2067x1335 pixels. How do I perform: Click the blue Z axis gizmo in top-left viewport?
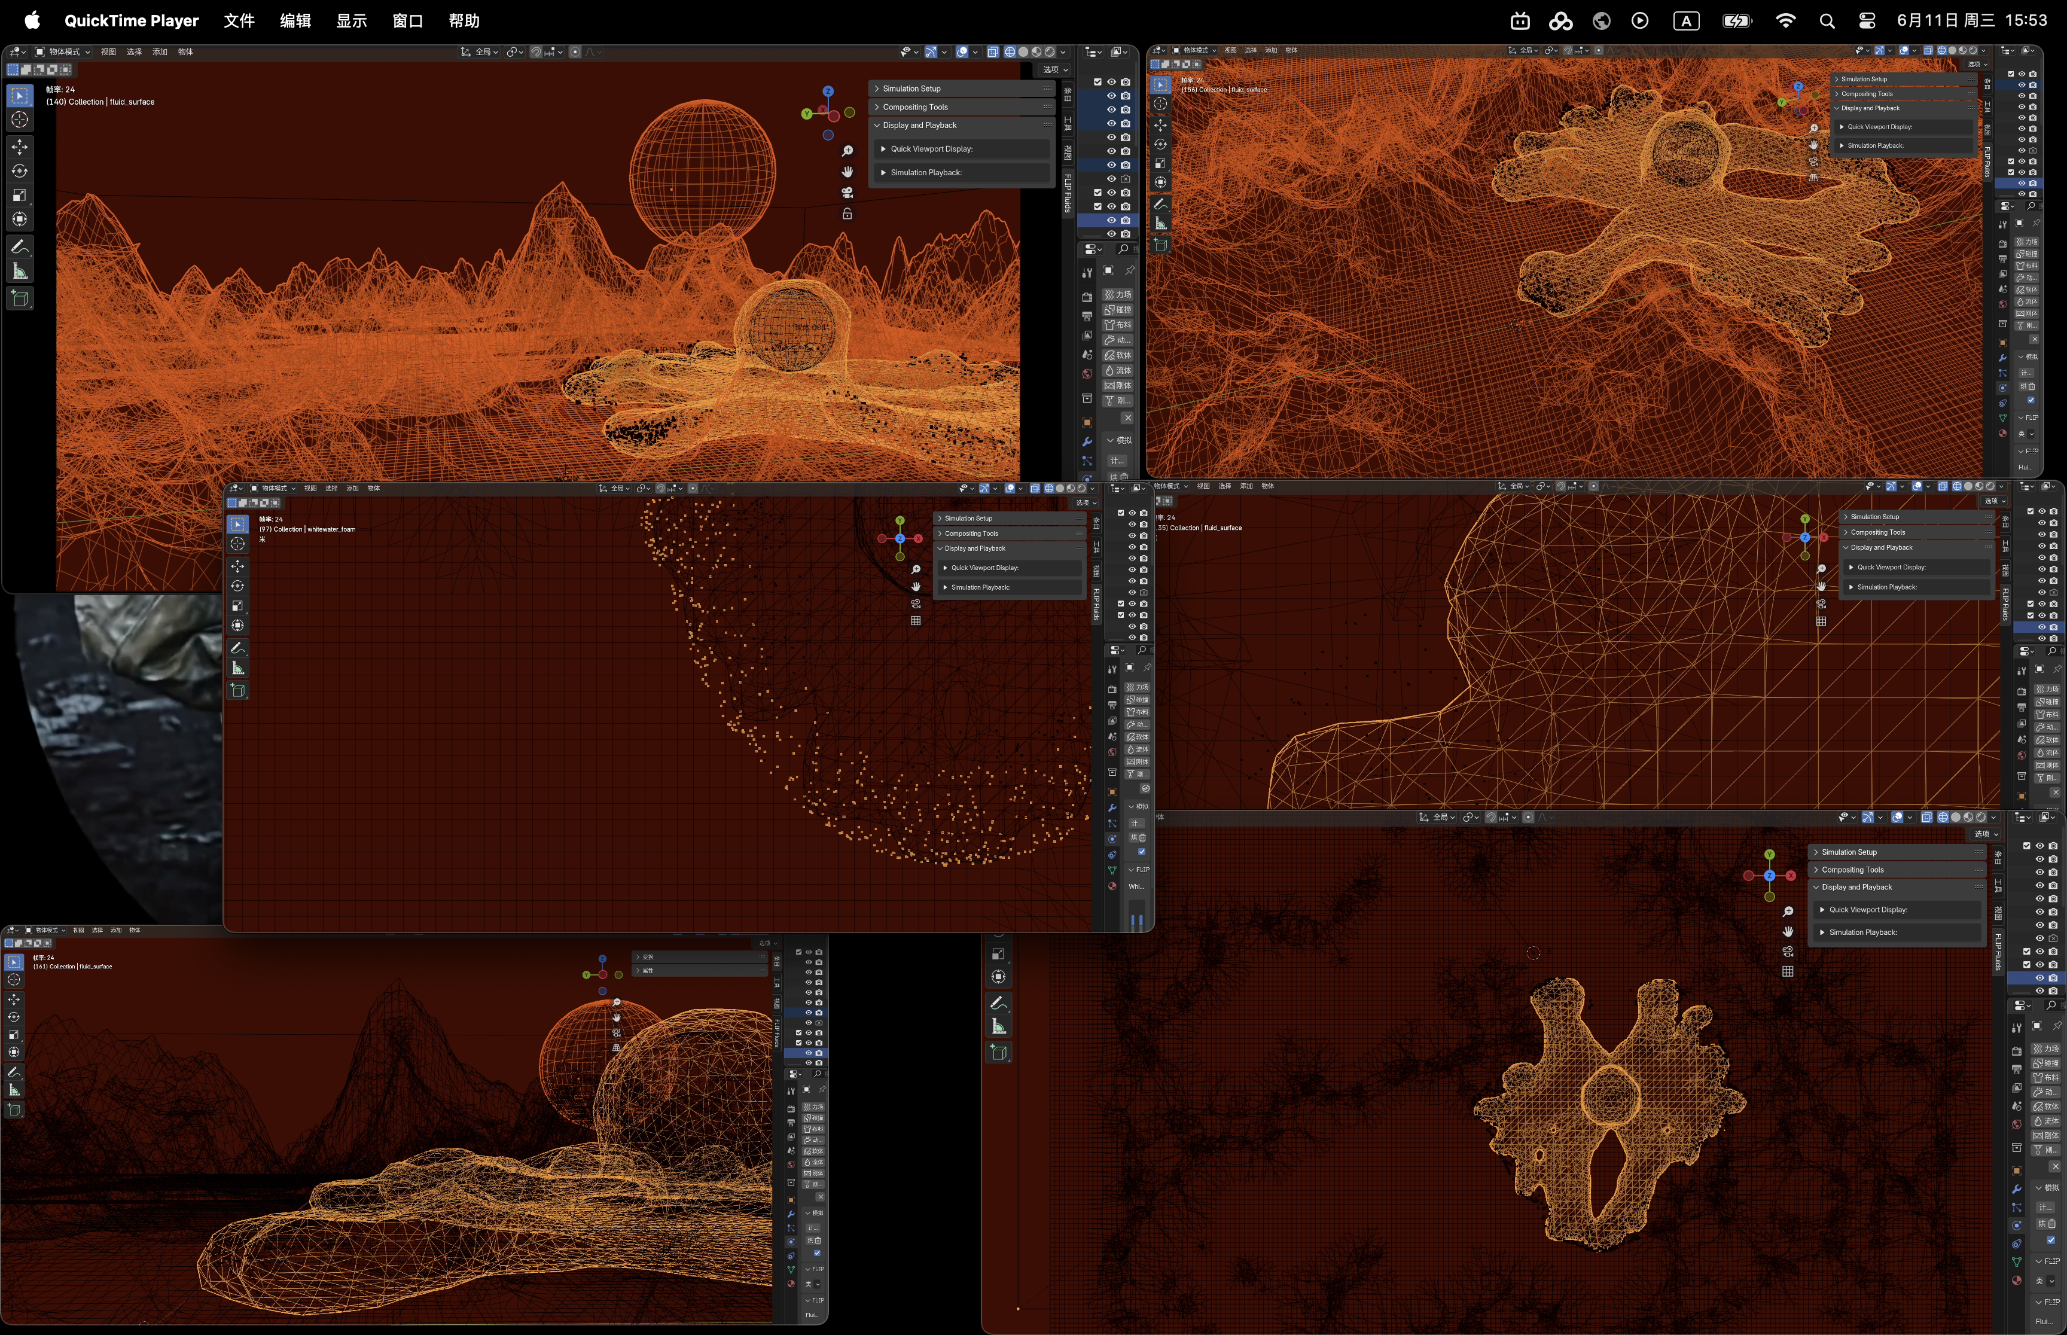pos(828,91)
